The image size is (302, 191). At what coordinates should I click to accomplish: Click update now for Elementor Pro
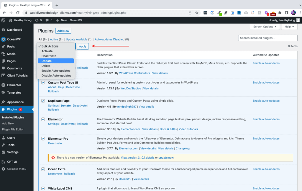(x=166, y=157)
